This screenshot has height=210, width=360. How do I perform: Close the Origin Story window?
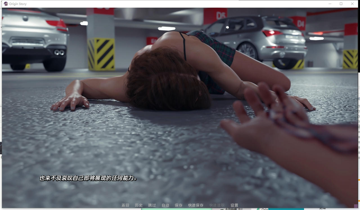pyautogui.click(x=352, y=4)
